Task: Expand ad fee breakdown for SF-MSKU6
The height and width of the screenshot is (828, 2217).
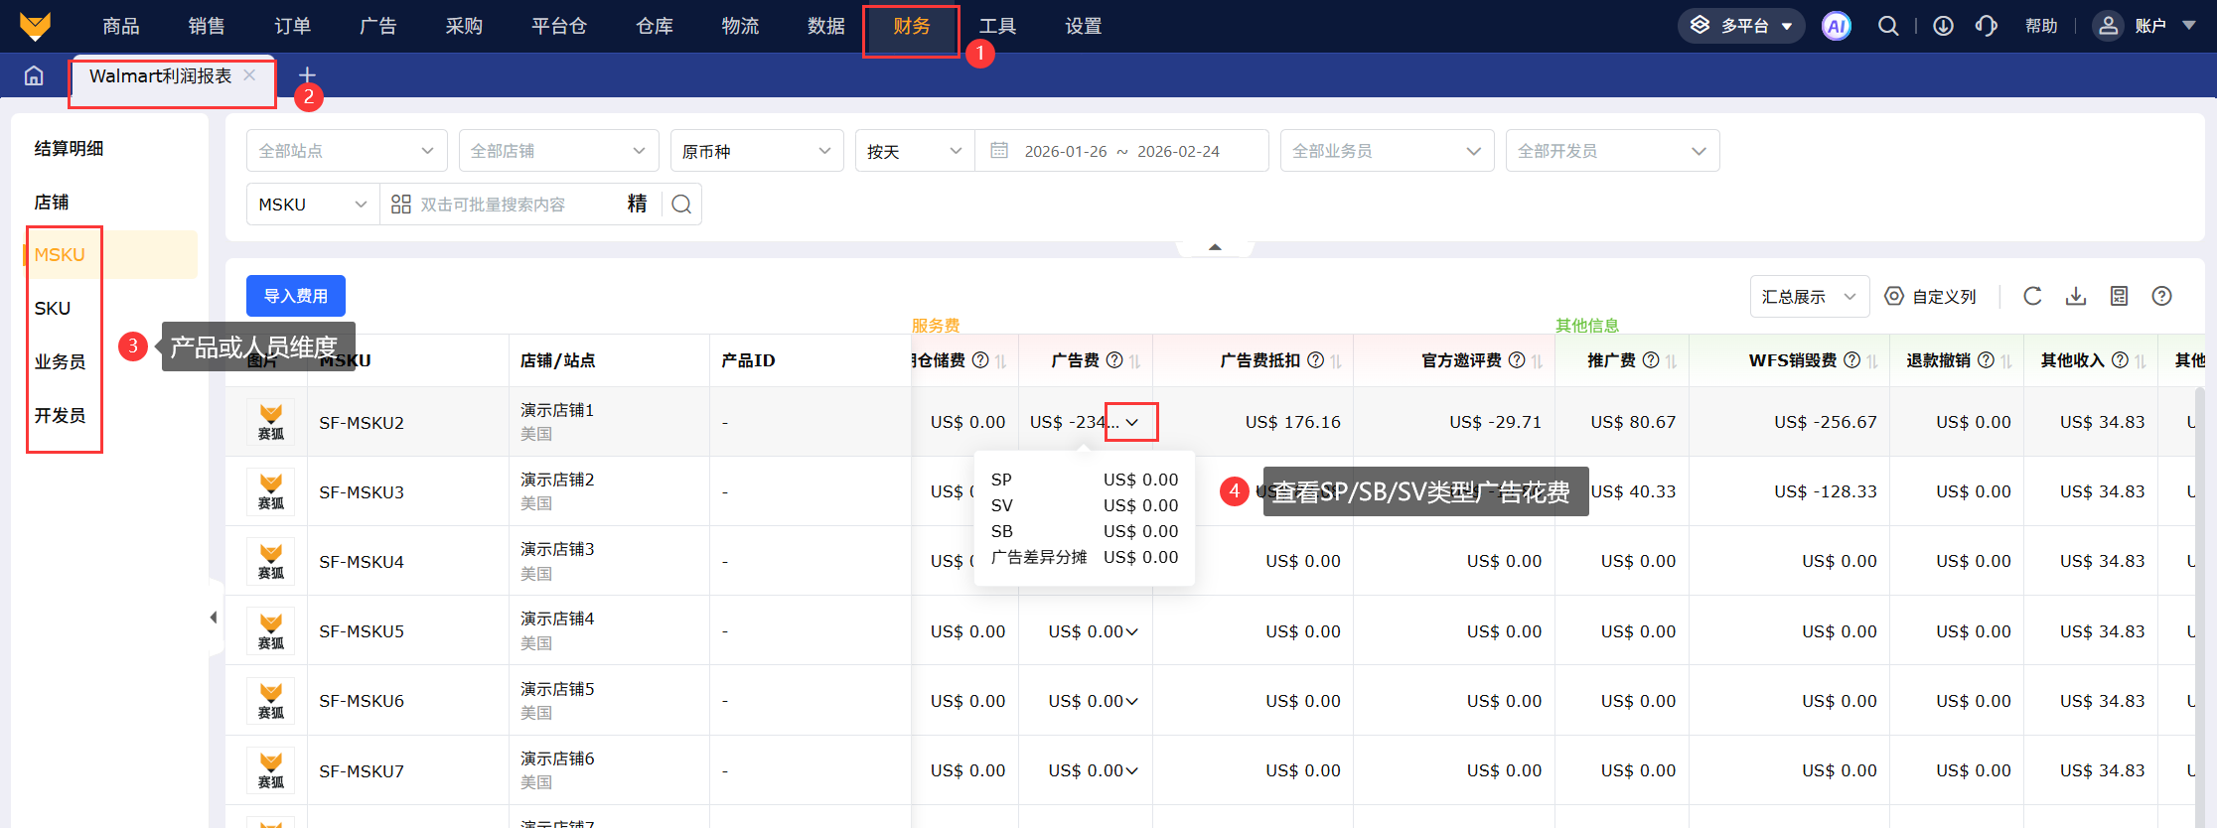Action: (x=1132, y=701)
